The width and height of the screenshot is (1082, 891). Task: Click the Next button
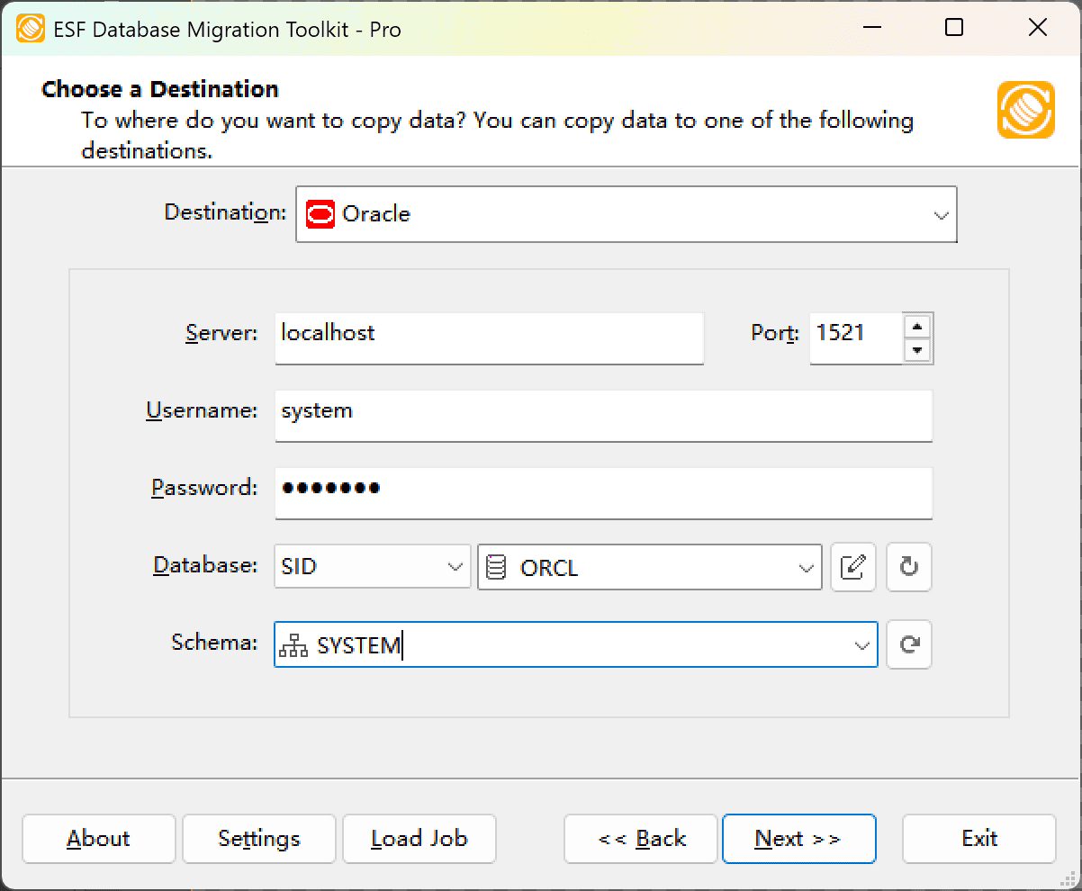tap(798, 839)
